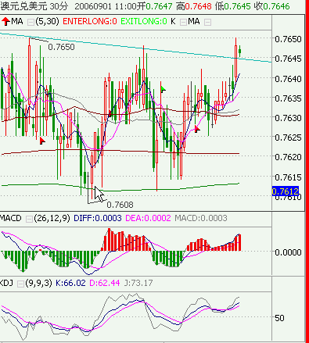Click the close price 0.7646 in title
The width and height of the screenshot is (309, 343).
pyautogui.click(x=276, y=6)
